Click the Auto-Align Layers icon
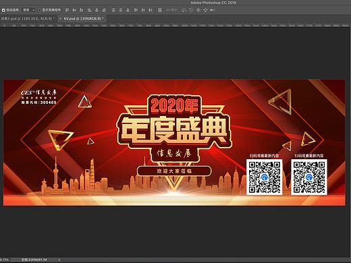This screenshot has height=263, width=351. pos(160,10)
